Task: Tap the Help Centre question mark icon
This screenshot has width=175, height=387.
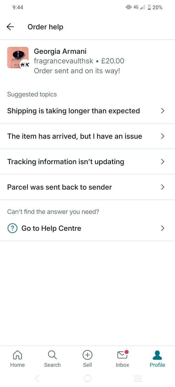Action: point(12,228)
